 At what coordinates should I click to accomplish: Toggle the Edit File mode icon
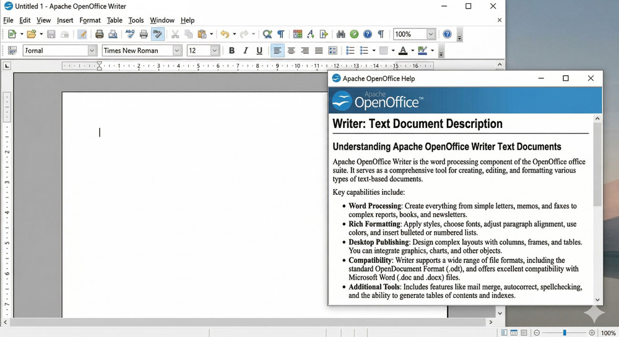point(82,34)
